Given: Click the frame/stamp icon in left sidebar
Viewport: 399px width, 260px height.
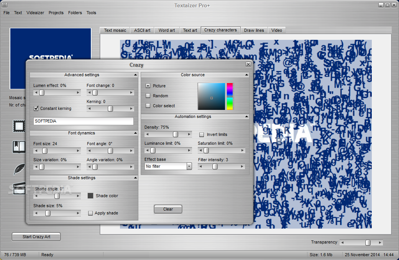Looking at the screenshot, I should tap(19, 126).
